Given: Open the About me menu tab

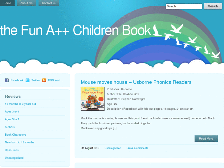Looking at the screenshot, I should 26,3.
